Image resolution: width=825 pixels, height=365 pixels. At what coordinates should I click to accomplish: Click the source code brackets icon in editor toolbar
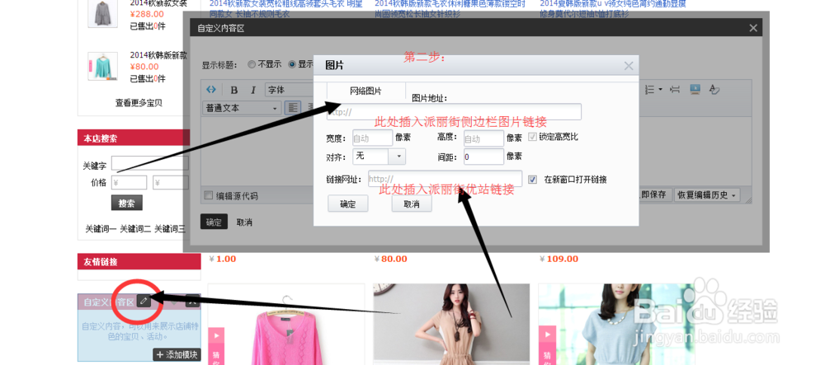[x=210, y=89]
